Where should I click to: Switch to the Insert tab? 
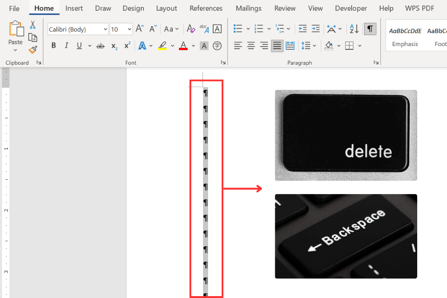point(74,8)
